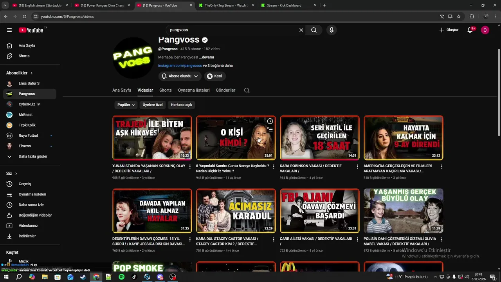Open Chrome extensions puzzle icon

click(472, 16)
